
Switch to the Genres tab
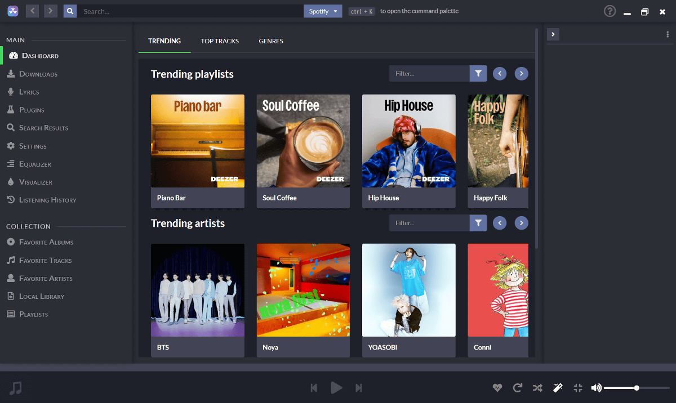coord(271,41)
